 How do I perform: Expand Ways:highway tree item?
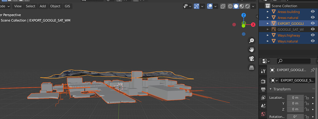click(268, 35)
